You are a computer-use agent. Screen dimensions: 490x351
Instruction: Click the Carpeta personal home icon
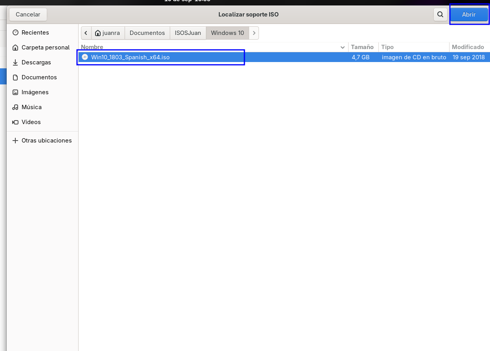click(15, 48)
